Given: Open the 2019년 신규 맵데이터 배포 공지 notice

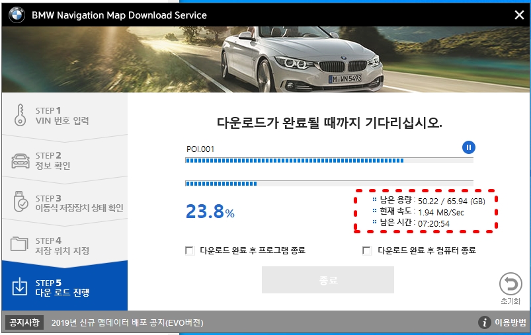Looking at the screenshot, I should [x=128, y=323].
